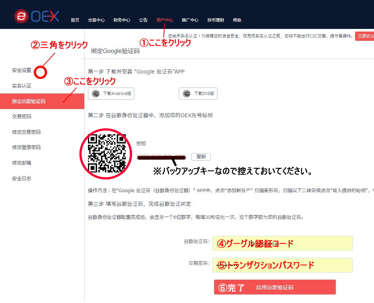374x303 pixels.
Task: Collapse the 安全设置 section arrow
Action: coord(40,70)
